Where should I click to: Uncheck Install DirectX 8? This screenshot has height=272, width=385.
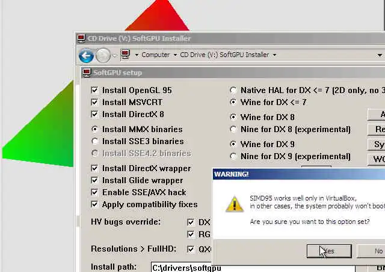coord(94,114)
